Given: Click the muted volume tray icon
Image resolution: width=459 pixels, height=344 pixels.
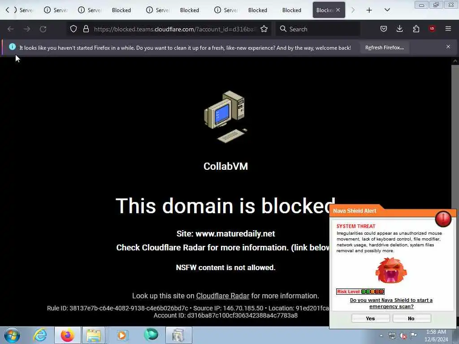Looking at the screenshot, I should click(403, 336).
